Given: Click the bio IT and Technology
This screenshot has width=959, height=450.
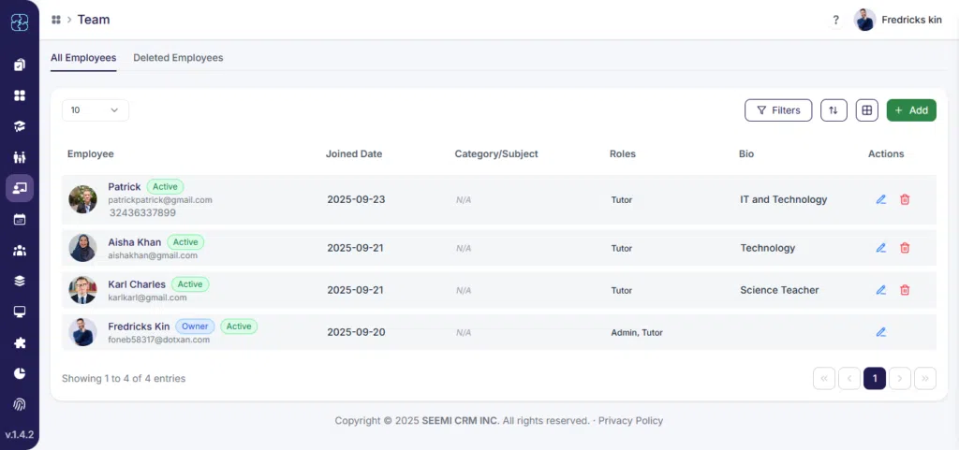Looking at the screenshot, I should click(784, 199).
